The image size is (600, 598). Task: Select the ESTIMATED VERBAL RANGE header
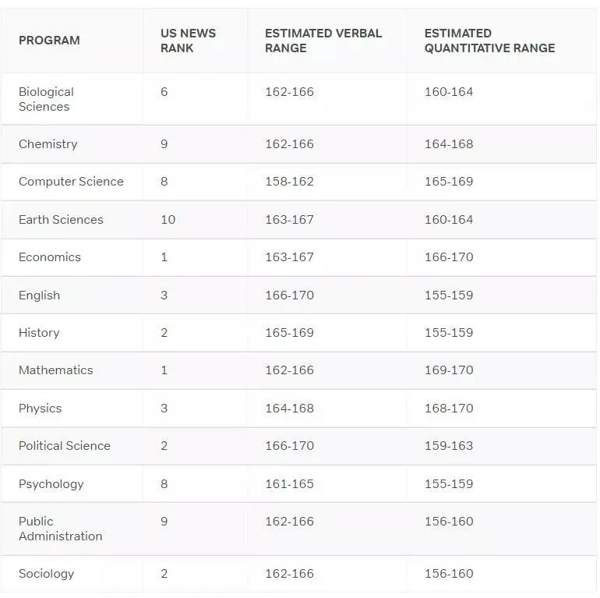pyautogui.click(x=323, y=41)
